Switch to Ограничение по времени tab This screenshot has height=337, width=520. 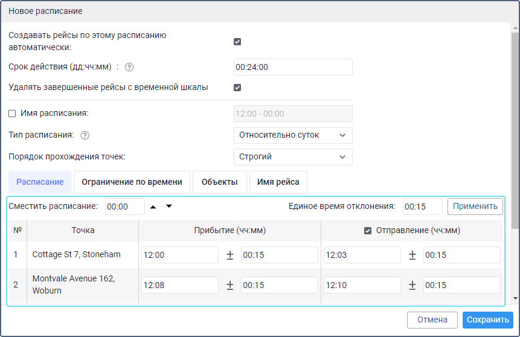(132, 182)
